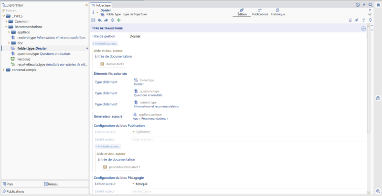Switch to the Édition tab
Viewport: 382px width, 196px height.
pos(242,12)
